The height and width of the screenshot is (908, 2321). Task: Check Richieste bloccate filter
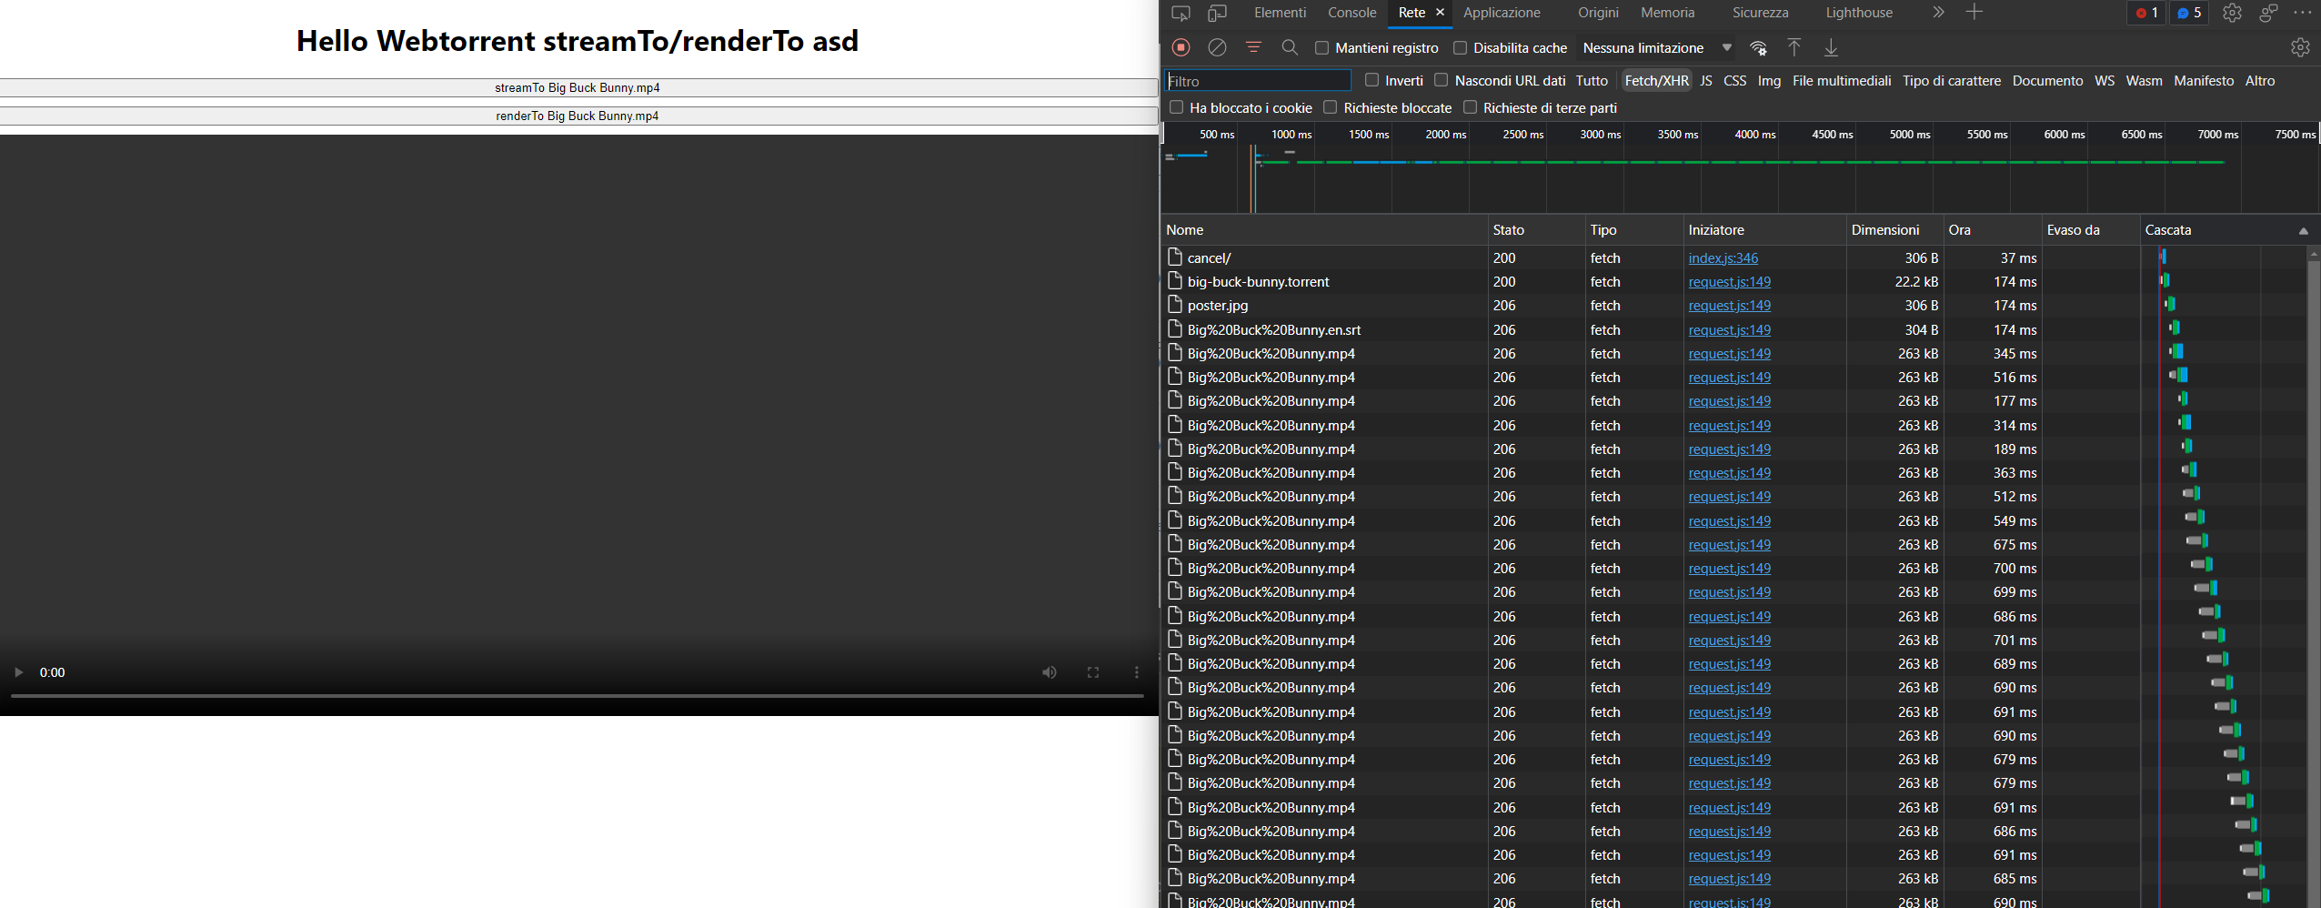tap(1331, 107)
